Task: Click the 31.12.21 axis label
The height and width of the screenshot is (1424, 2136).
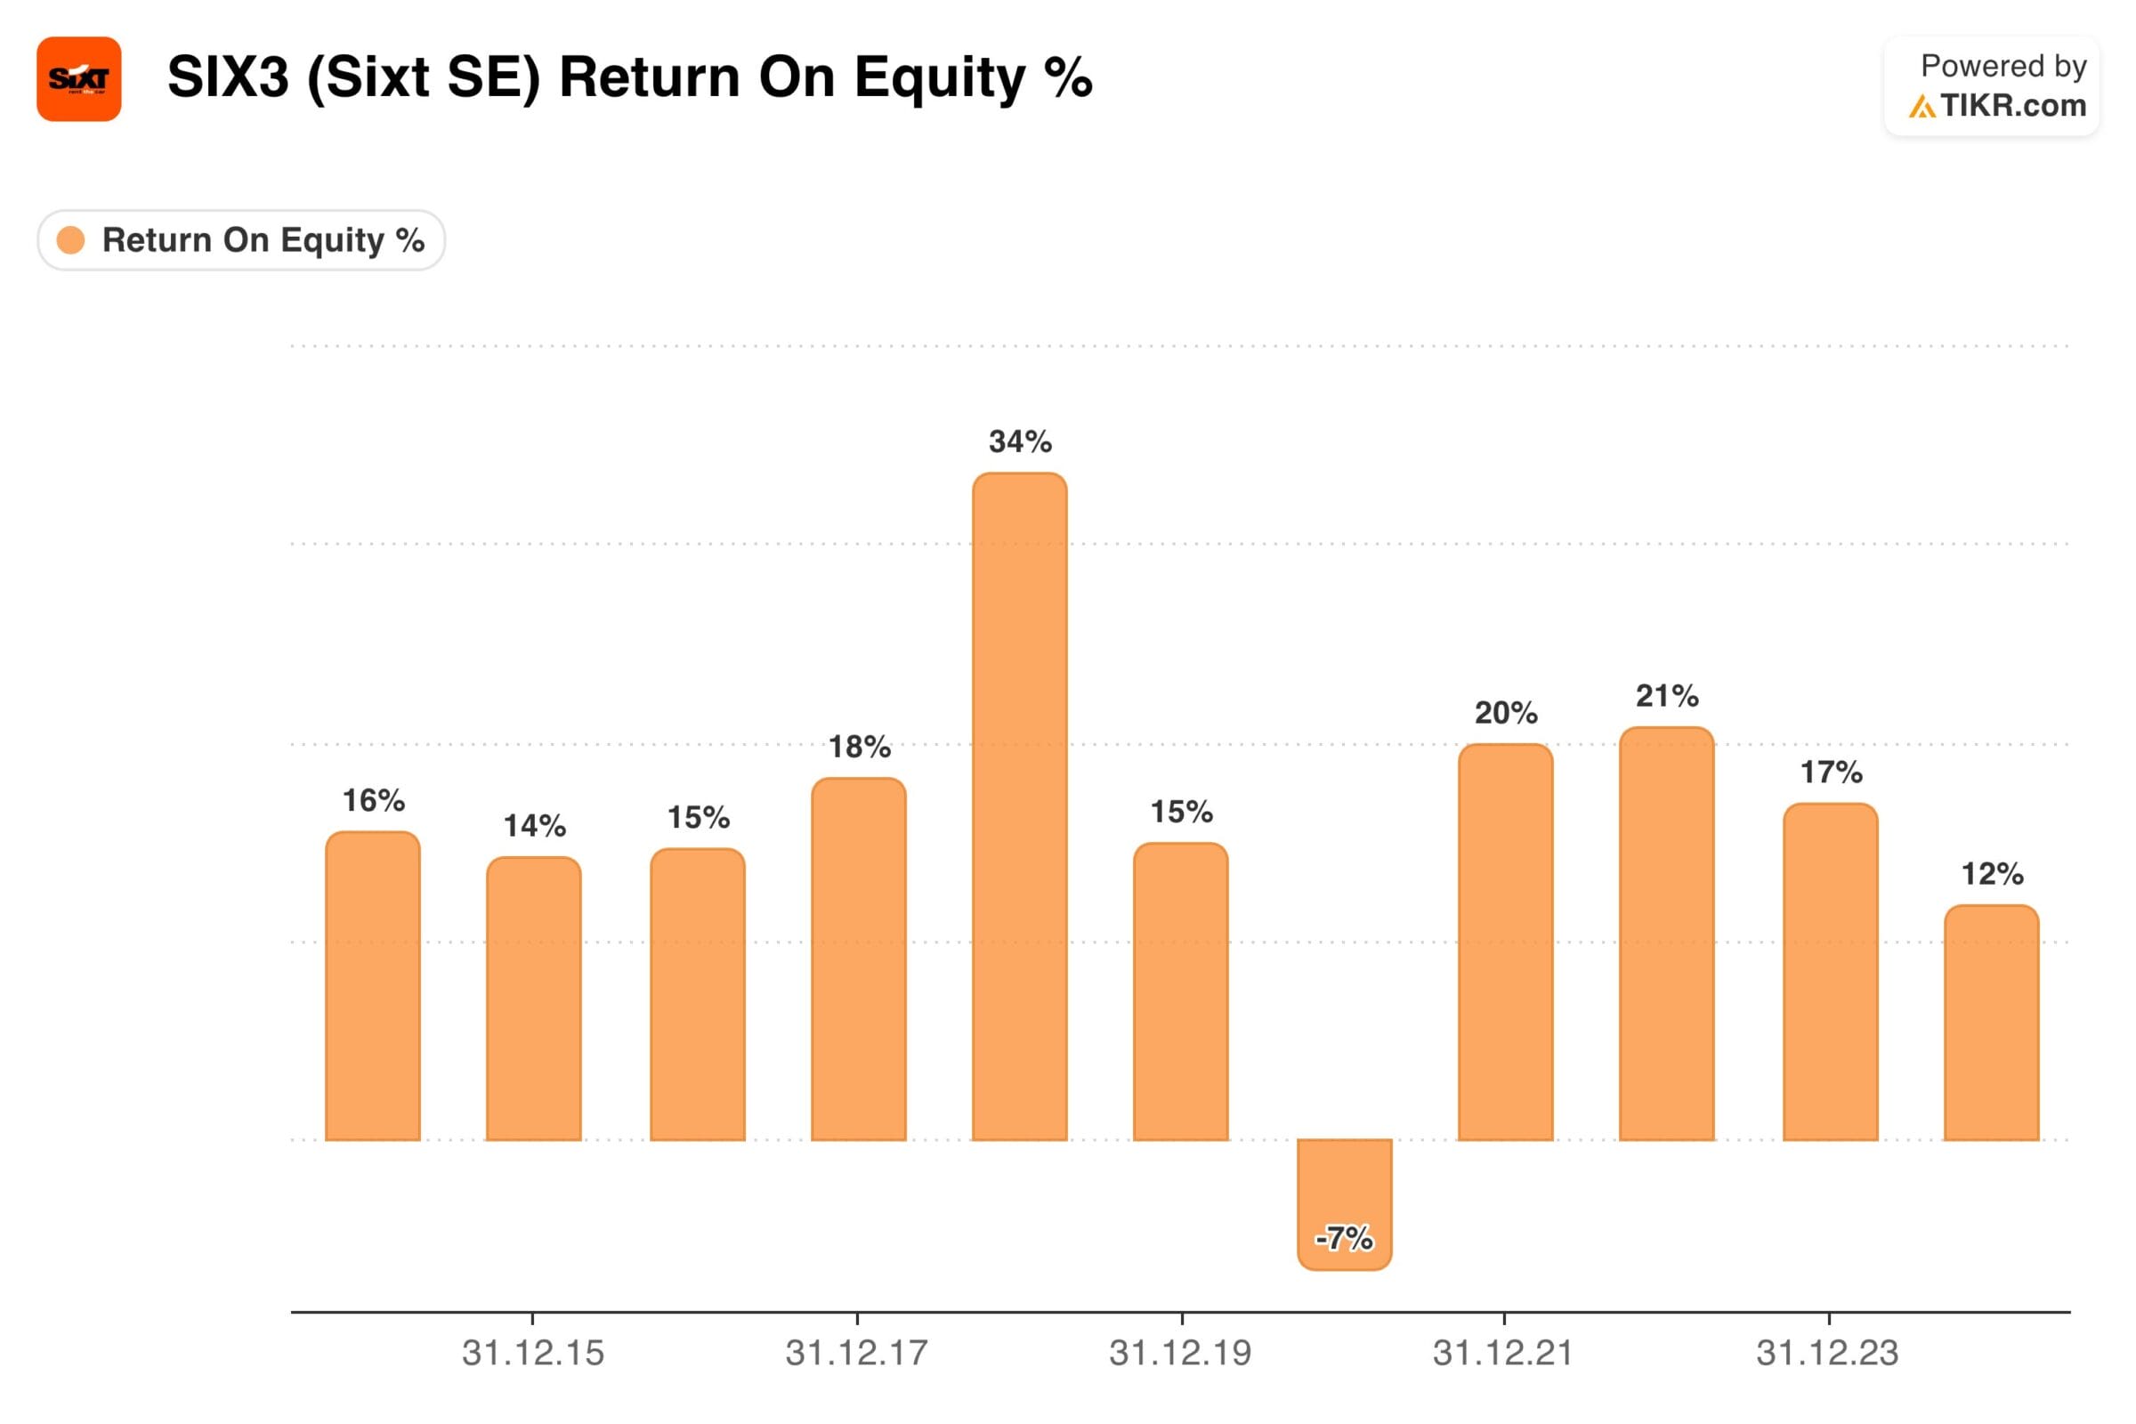Action: pos(1503,1353)
